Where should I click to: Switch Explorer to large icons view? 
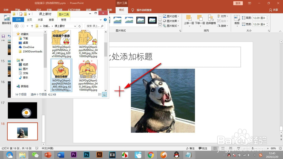click(104, 94)
